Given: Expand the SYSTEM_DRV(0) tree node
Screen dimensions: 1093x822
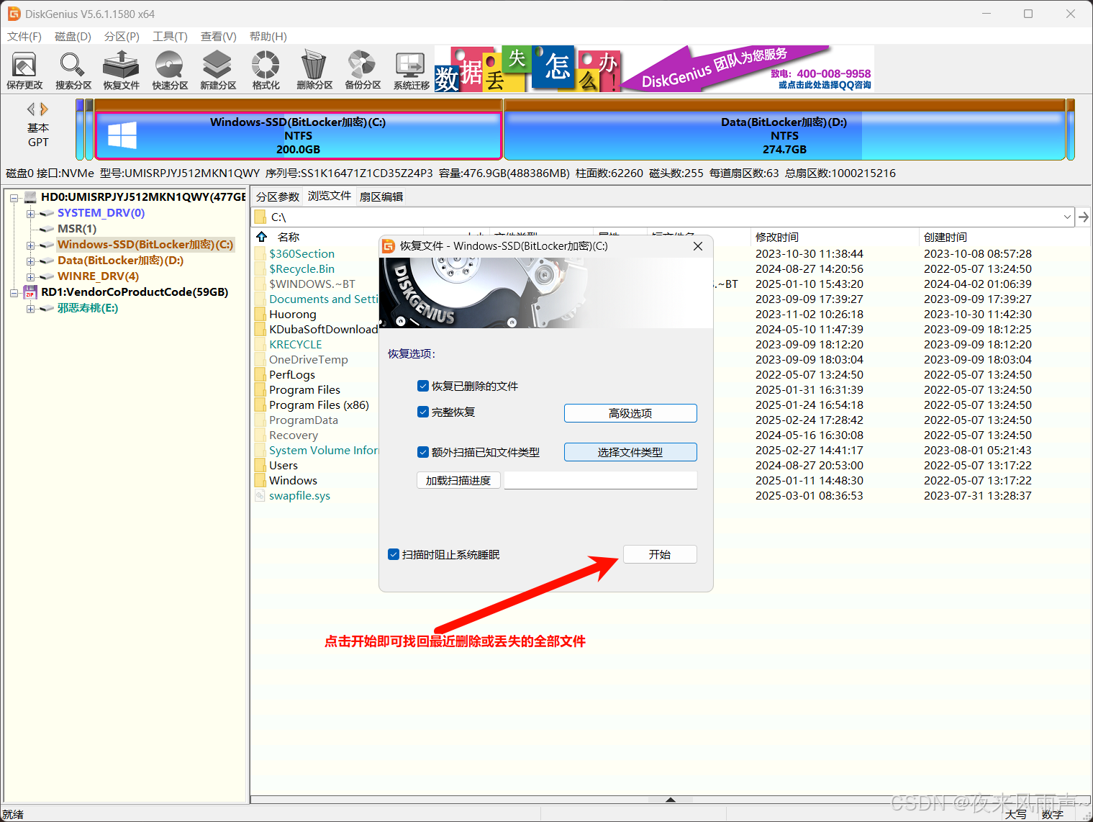Looking at the screenshot, I should tap(30, 214).
